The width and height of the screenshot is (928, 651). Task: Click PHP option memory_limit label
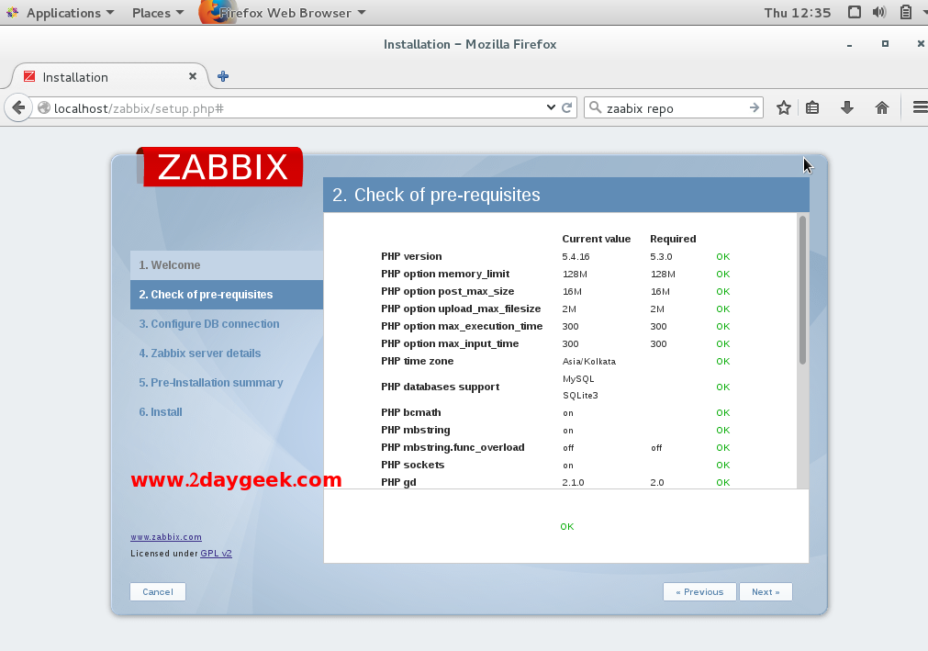pos(445,274)
